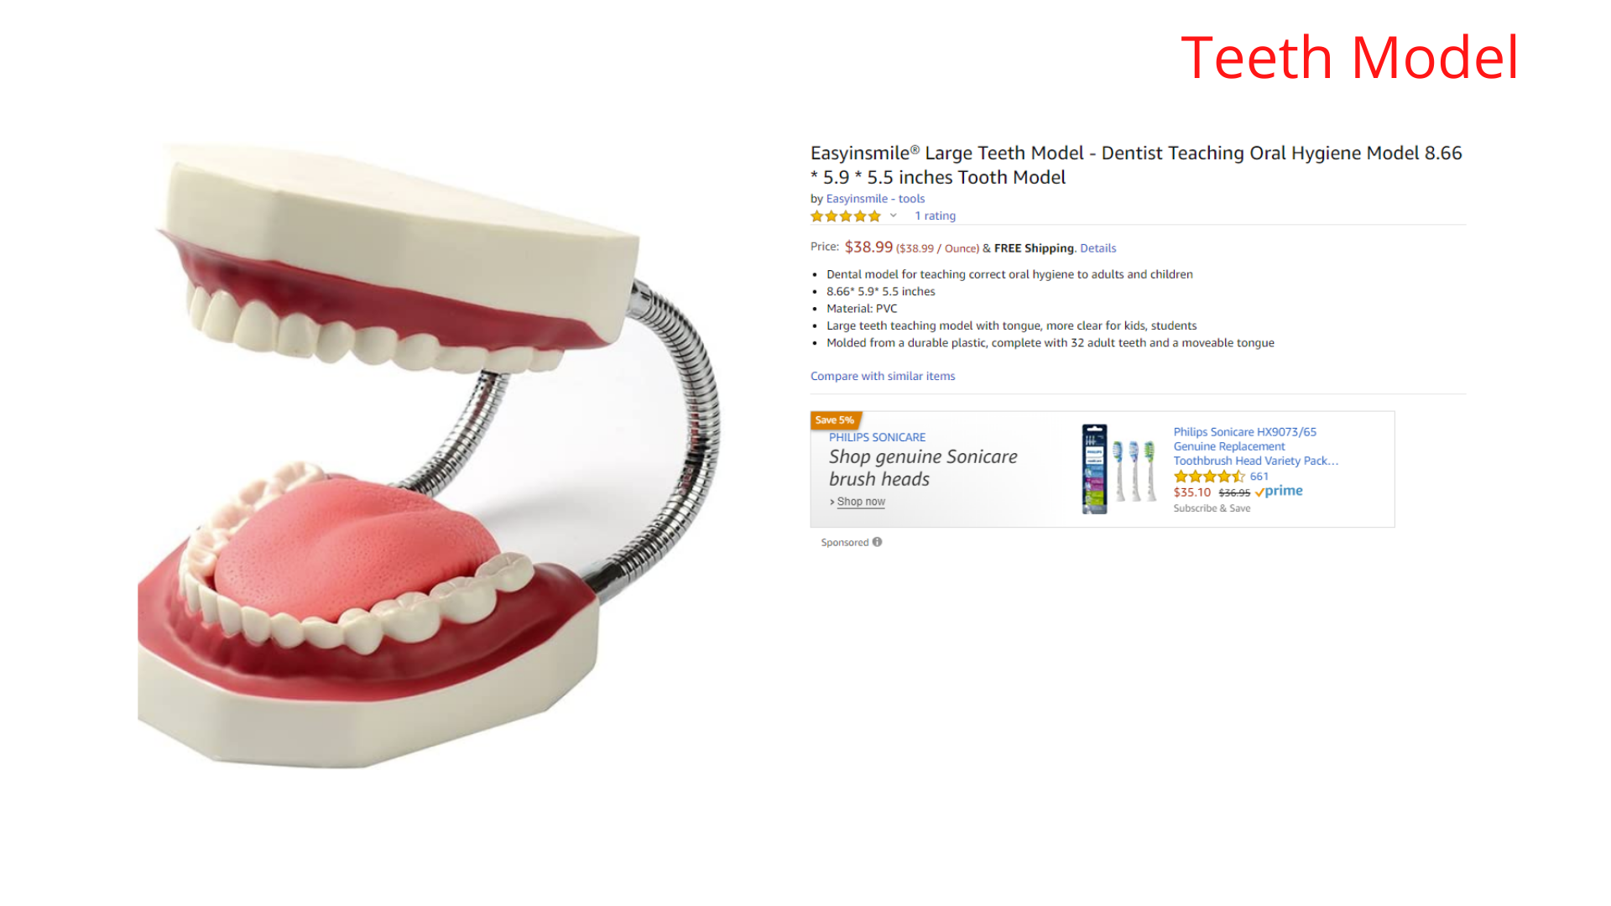The width and height of the screenshot is (1611, 906).
Task: Open the 661 reviews count
Action: pos(1259,476)
